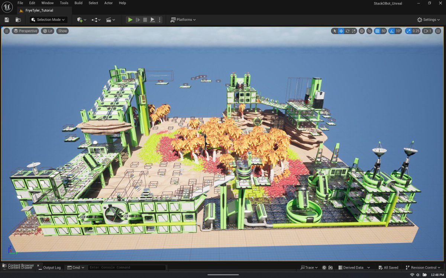Click the battery tray icon
The width and height of the screenshot is (446, 278).
(424, 275)
